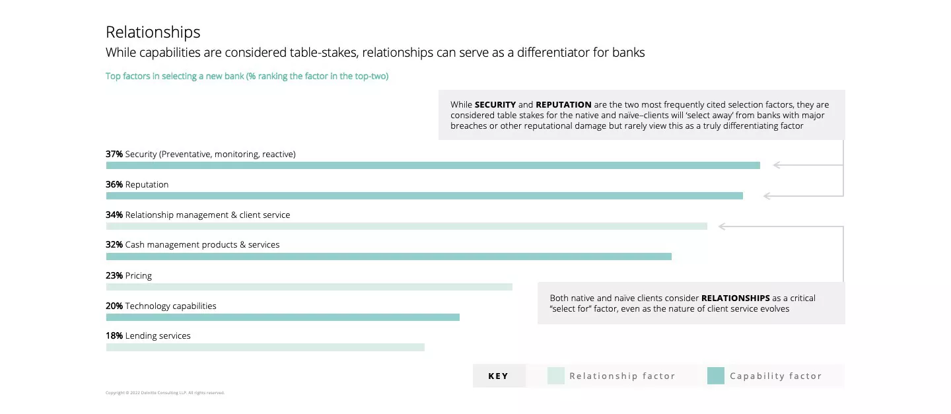
Task: Click the Security and Reputation callout box
Action: [641, 115]
